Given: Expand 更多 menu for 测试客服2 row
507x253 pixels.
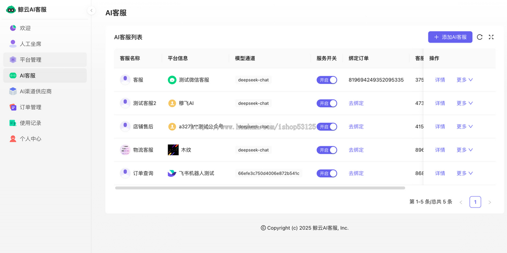Looking at the screenshot, I should coord(465,103).
